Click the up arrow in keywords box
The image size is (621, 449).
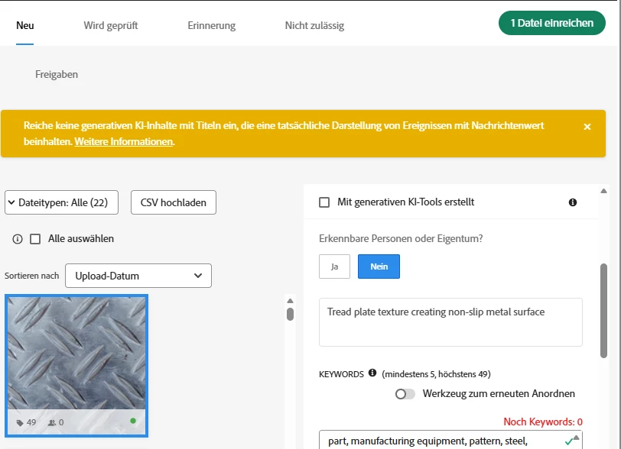pos(576,438)
